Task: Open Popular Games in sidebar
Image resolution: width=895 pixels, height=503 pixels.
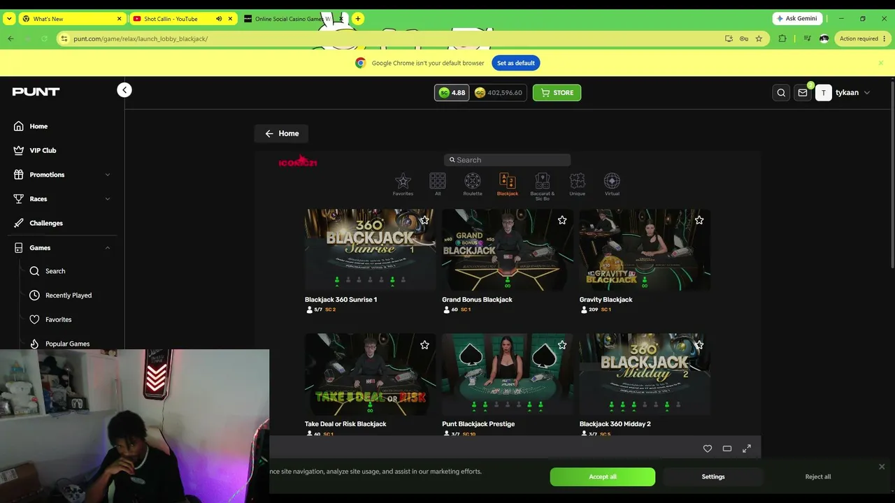Action: 67,344
